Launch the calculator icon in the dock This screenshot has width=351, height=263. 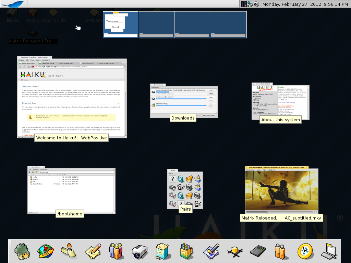[258, 252]
